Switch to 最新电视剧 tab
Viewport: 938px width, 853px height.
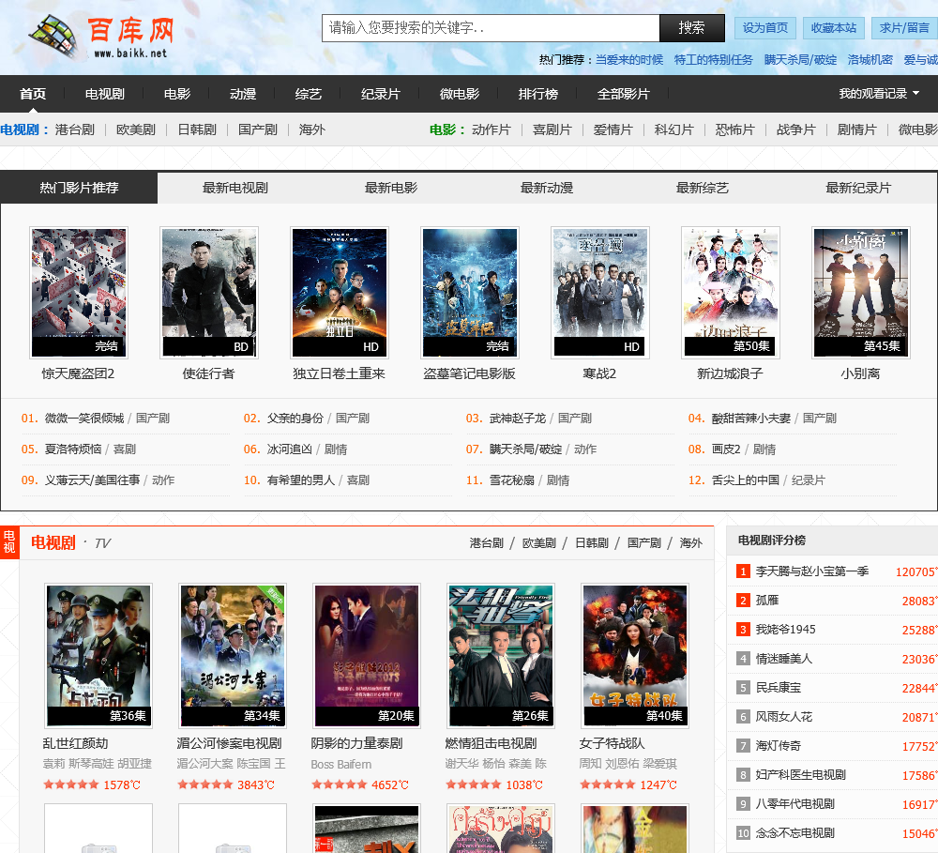[x=235, y=188]
